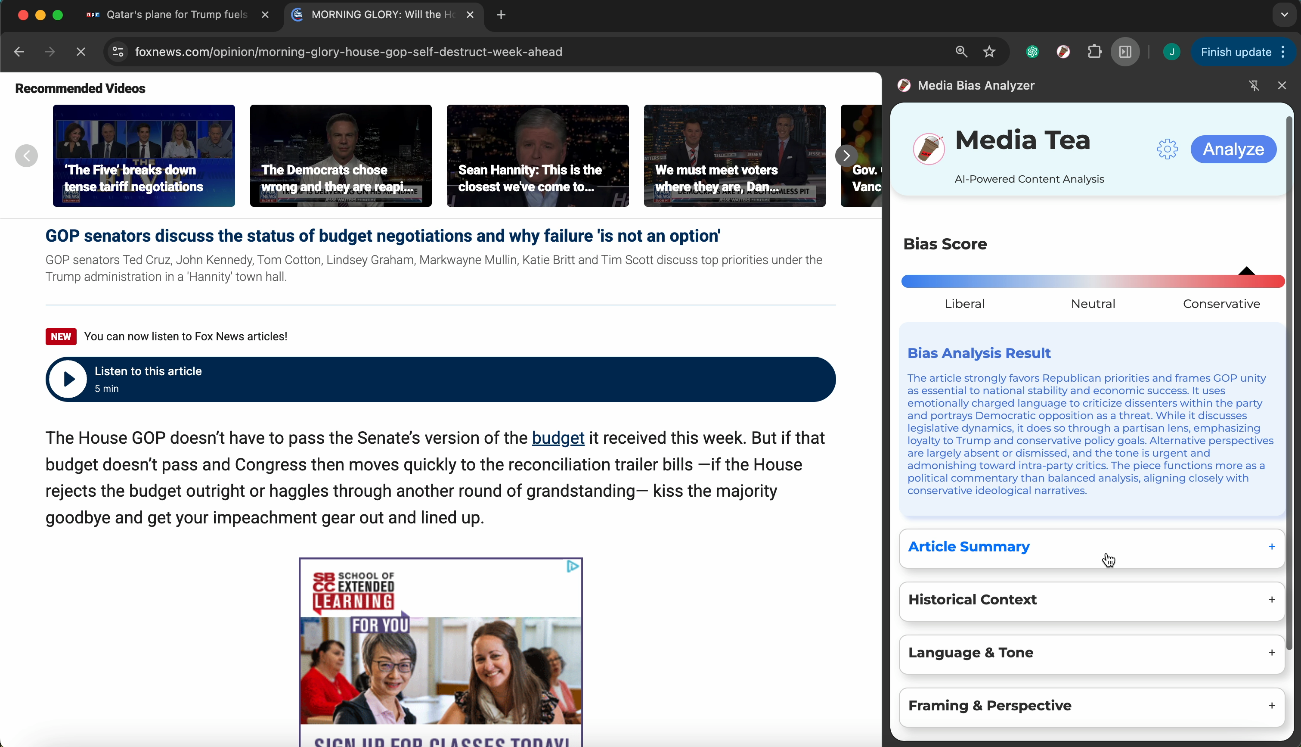Expand the Article Summary section
This screenshot has height=747, width=1301.
1091,548
